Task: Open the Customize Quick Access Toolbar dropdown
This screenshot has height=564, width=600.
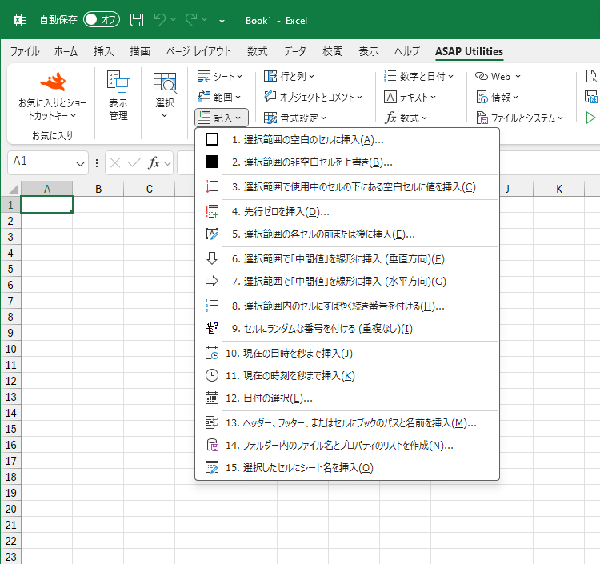Action: coord(222,20)
